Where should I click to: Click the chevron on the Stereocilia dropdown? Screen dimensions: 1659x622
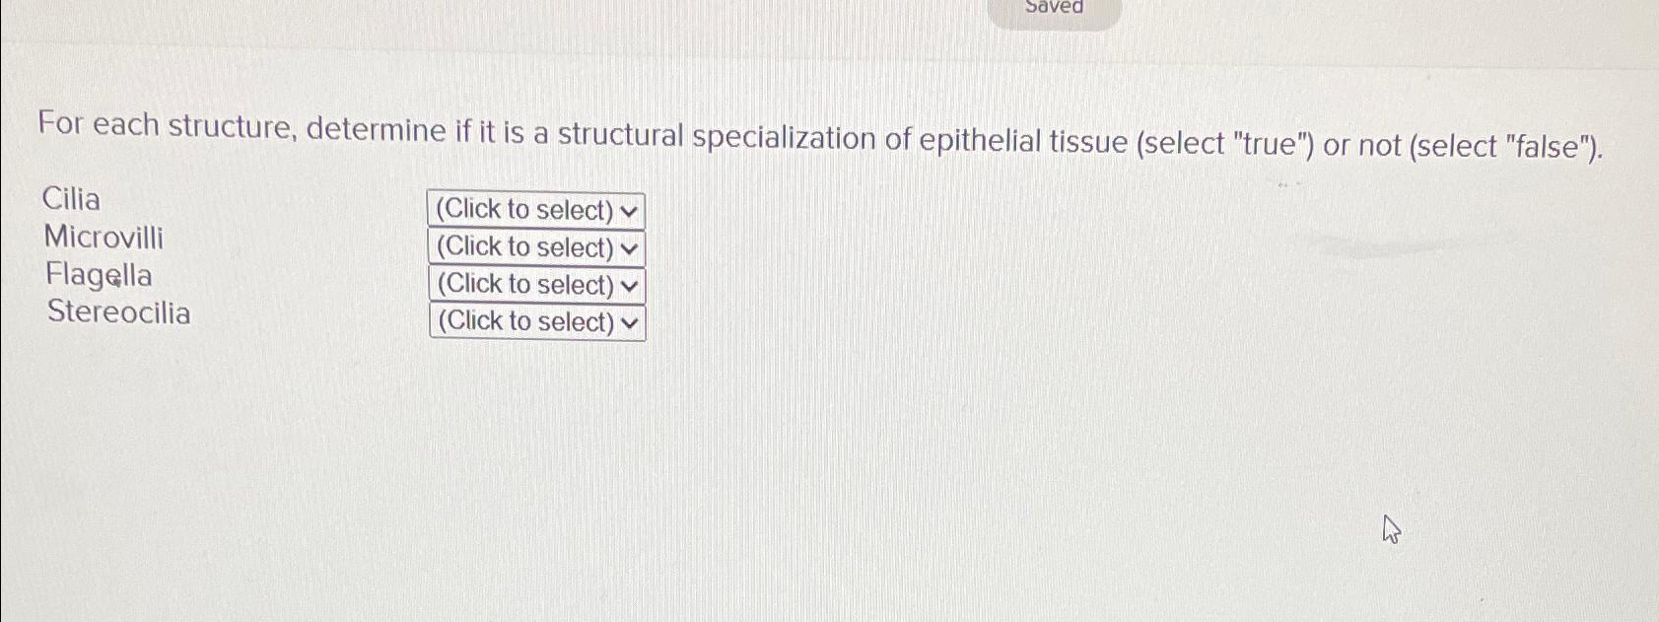point(630,321)
